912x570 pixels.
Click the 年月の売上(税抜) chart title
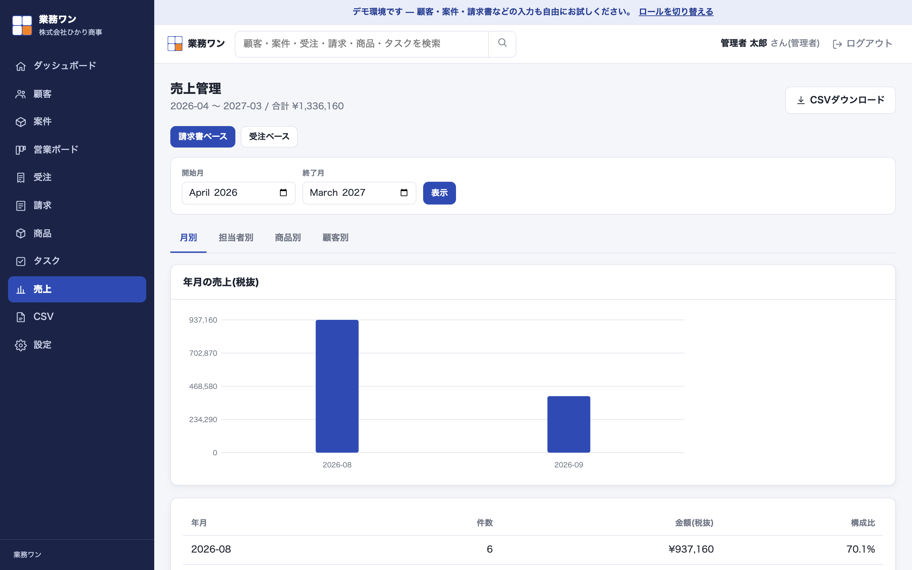tap(221, 282)
